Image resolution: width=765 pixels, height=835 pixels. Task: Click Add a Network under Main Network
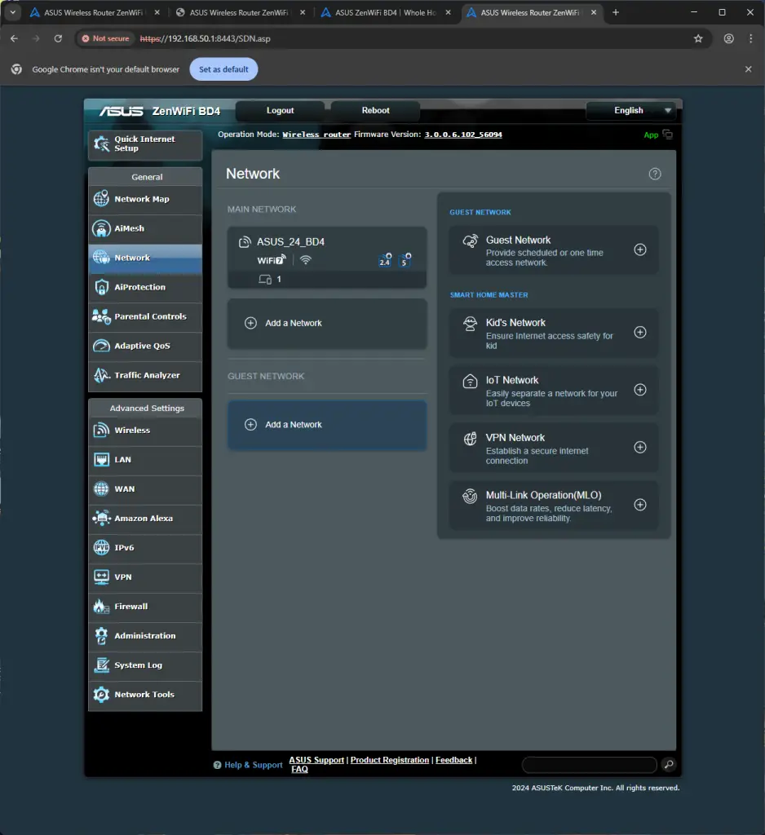pos(327,323)
